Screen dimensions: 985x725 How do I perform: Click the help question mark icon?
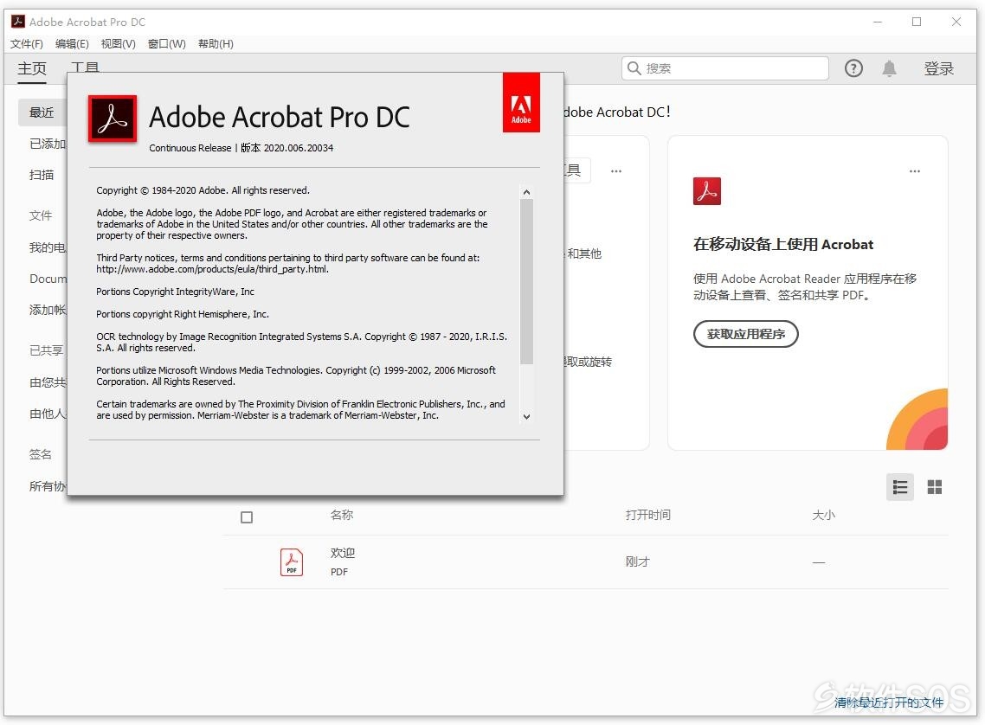[853, 67]
